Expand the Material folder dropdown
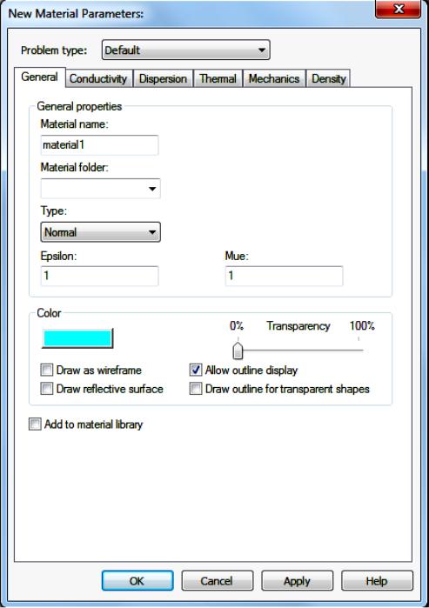Screen dimensions: 429x608 tap(100, 189)
